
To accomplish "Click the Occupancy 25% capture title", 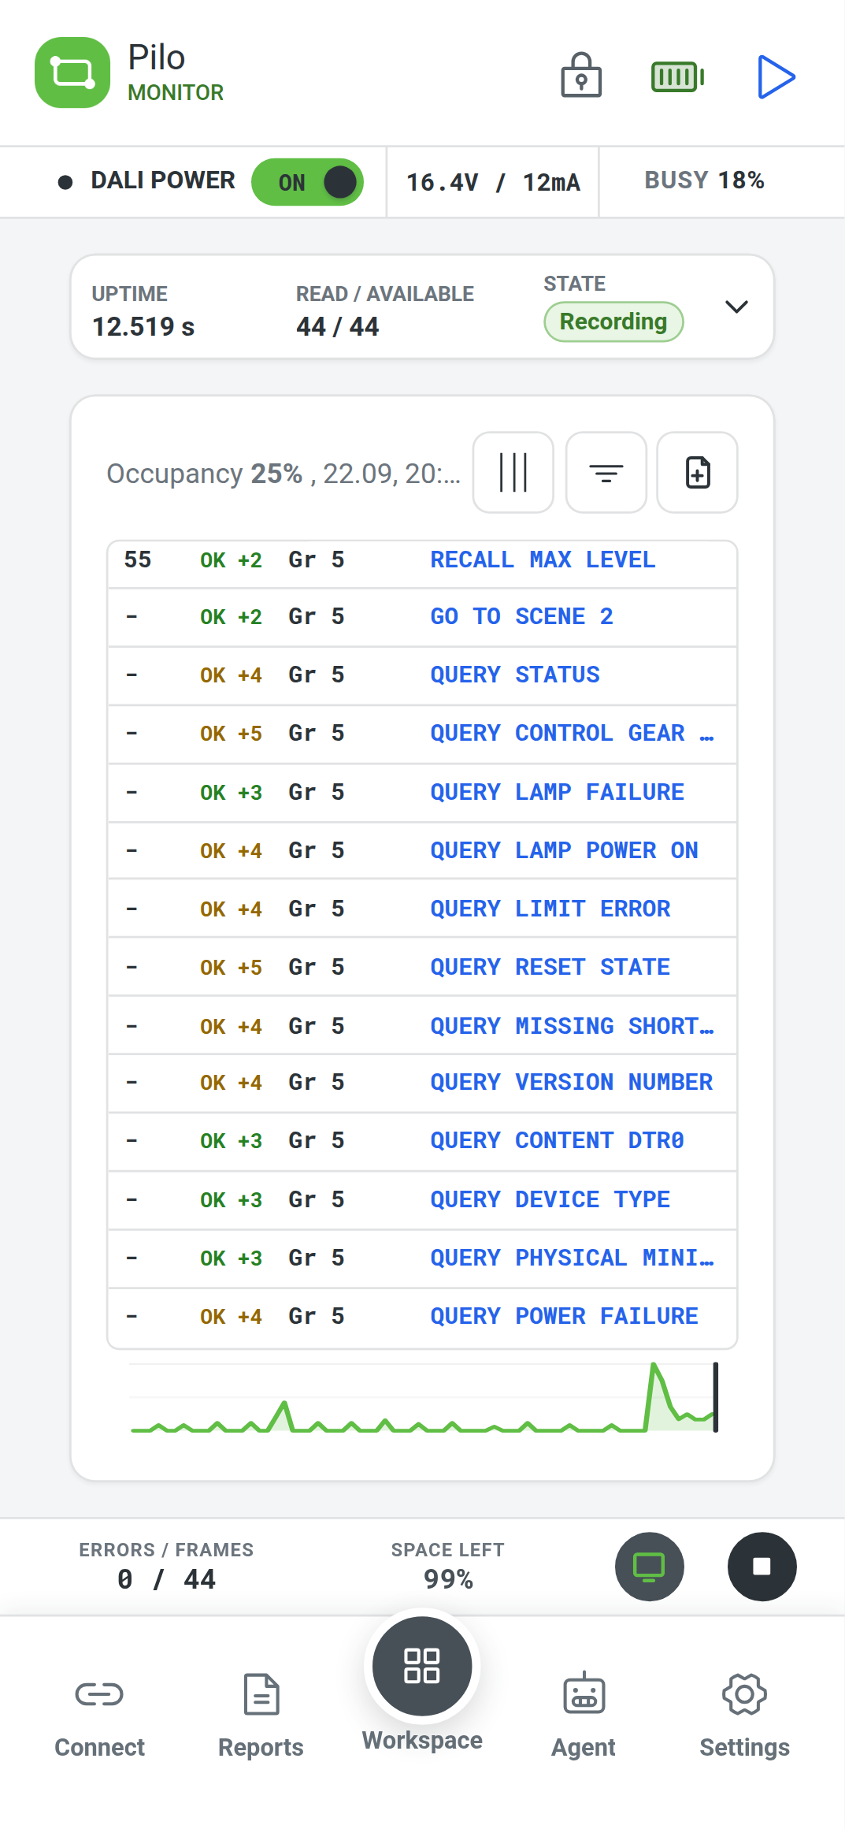I will coord(284,474).
